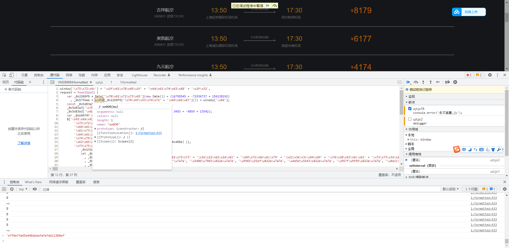Viewport: 509px width, 248px height.
Task: Hide the debugger sidebar pane
Action: pos(400,82)
